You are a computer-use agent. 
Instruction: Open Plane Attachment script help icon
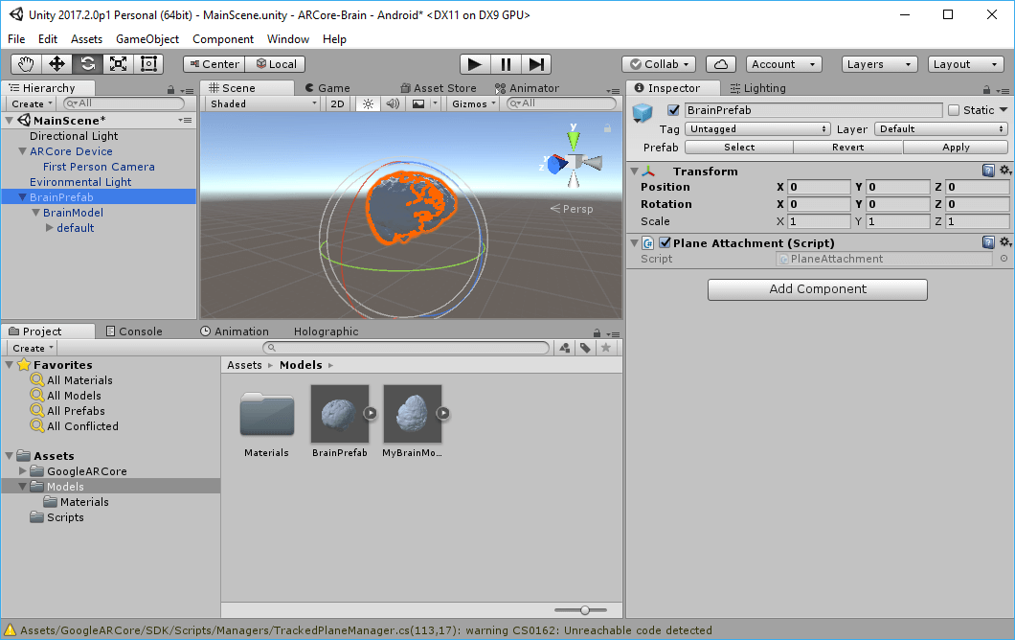(x=988, y=242)
